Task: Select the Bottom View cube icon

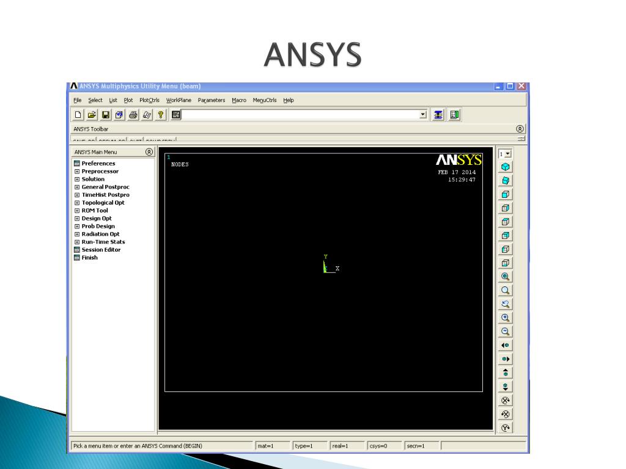Action: pos(506,263)
